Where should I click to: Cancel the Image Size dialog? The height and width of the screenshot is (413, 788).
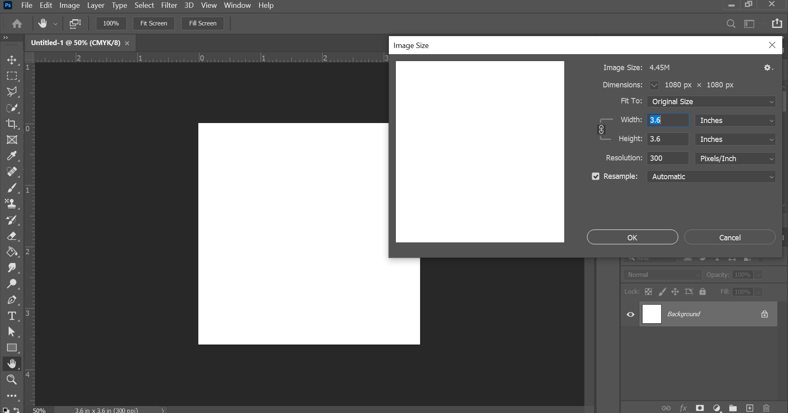pos(730,237)
